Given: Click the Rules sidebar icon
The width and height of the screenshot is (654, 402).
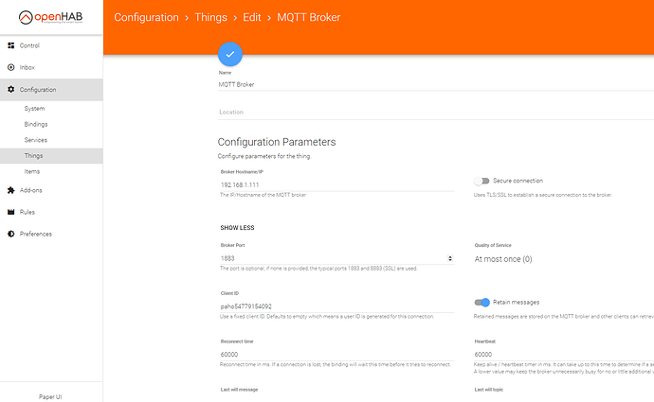Looking at the screenshot, I should coord(10,212).
